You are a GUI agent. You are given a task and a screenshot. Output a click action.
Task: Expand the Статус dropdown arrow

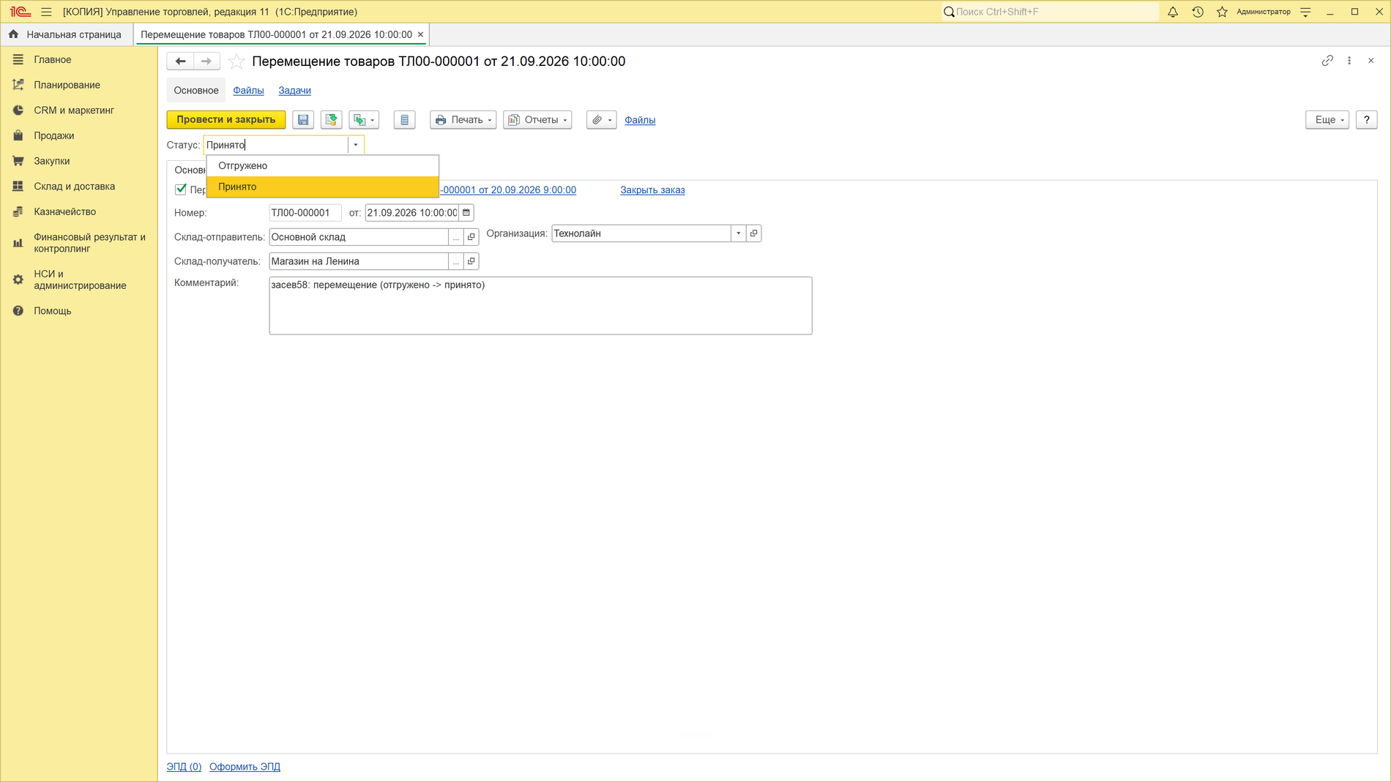point(356,145)
